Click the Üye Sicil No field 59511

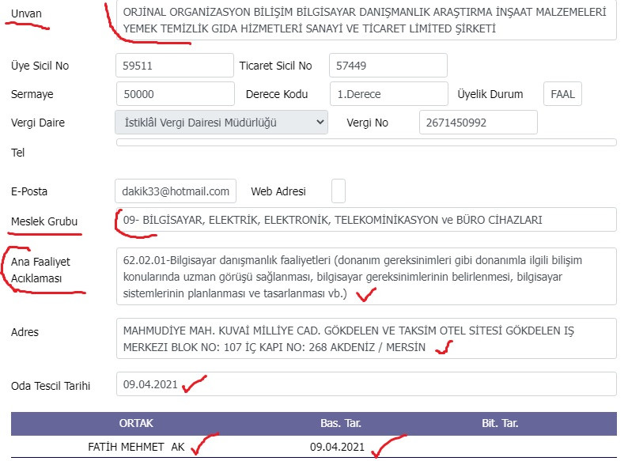pyautogui.click(x=175, y=66)
